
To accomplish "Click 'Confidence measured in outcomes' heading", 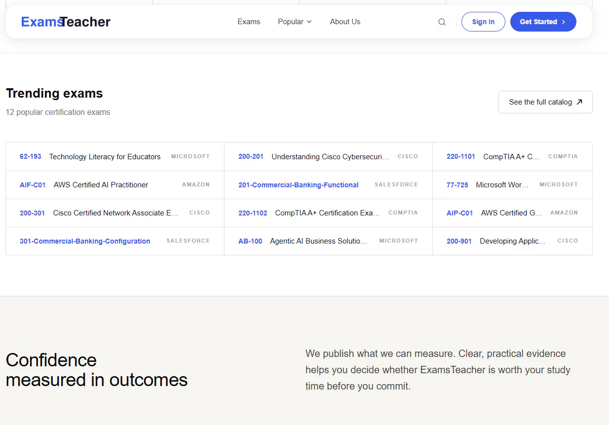I will tap(97, 370).
